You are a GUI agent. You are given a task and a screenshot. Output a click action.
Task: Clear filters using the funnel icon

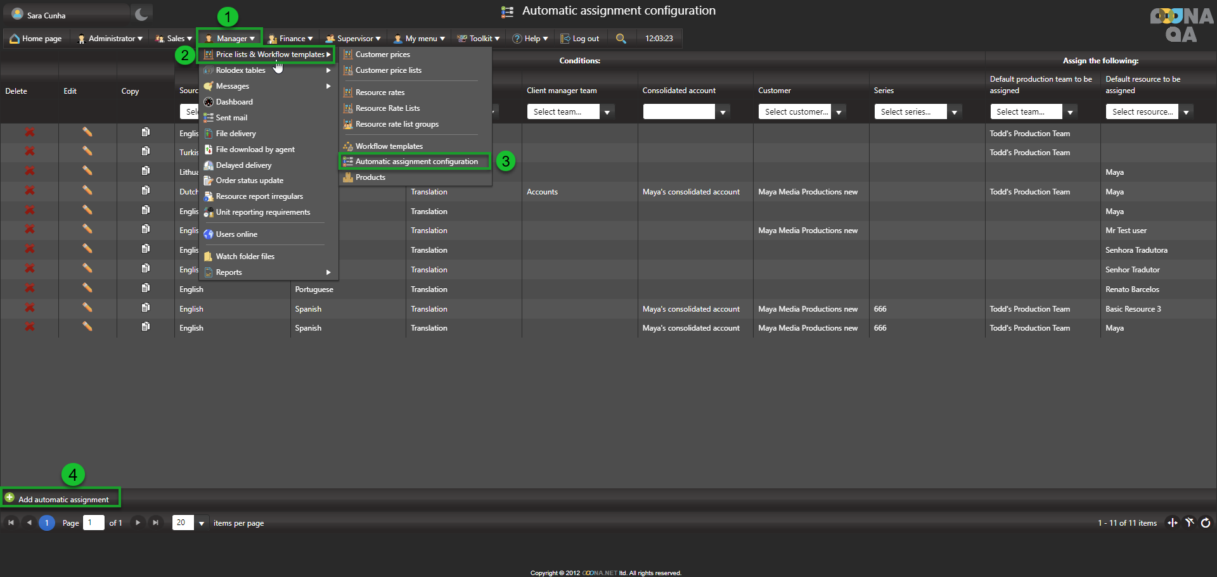(x=1189, y=523)
